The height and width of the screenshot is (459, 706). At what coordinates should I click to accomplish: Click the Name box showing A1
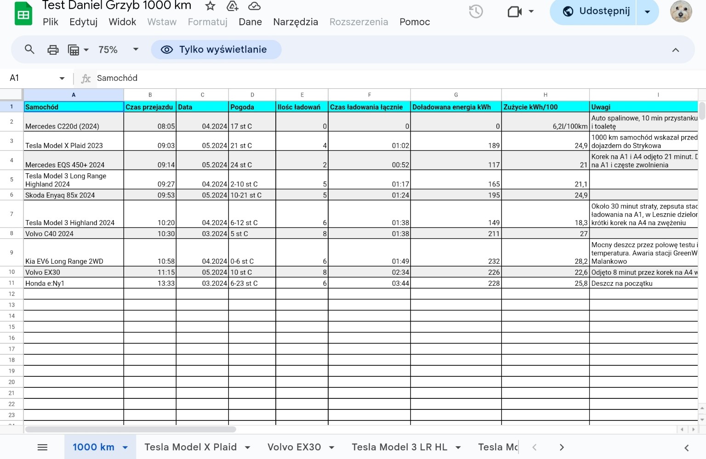[x=32, y=78]
